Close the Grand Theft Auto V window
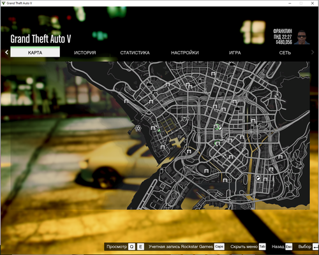The width and height of the screenshot is (319, 255). 313,3
